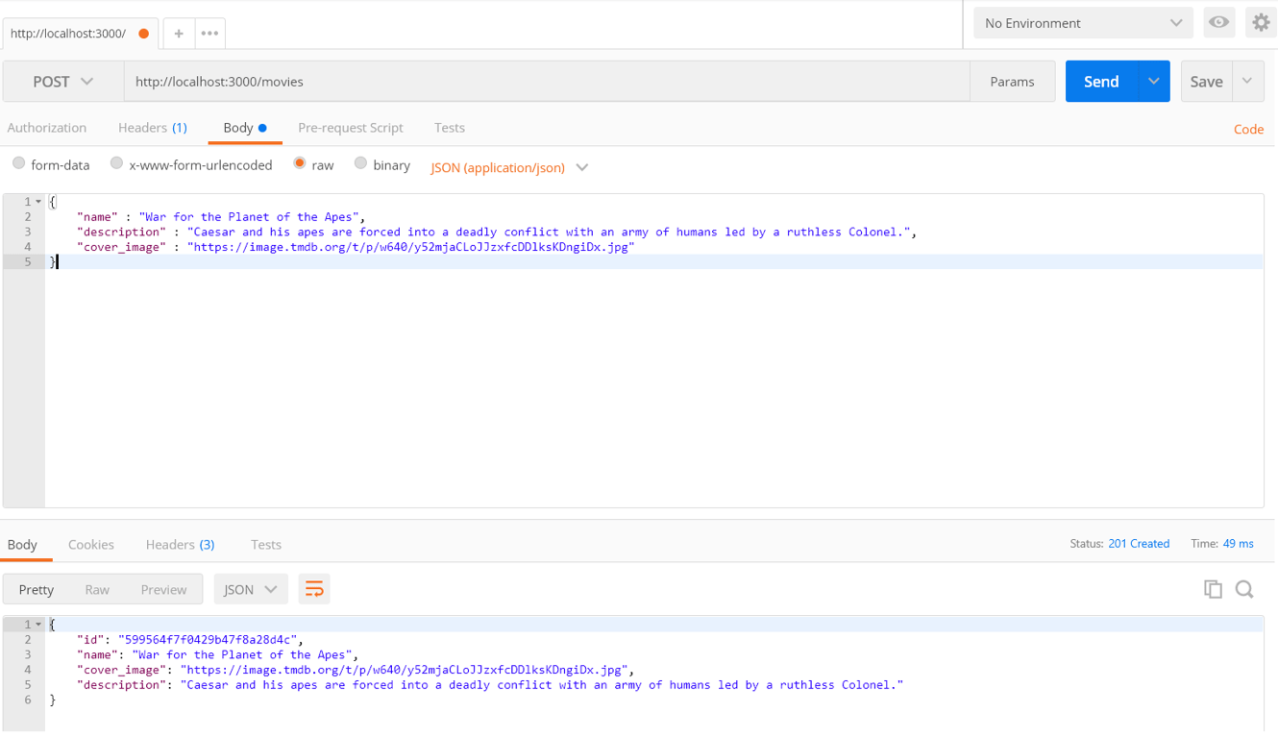1278x737 pixels.
Task: Collapse the response JSON fold arrow on line 1
Action: [x=38, y=625]
